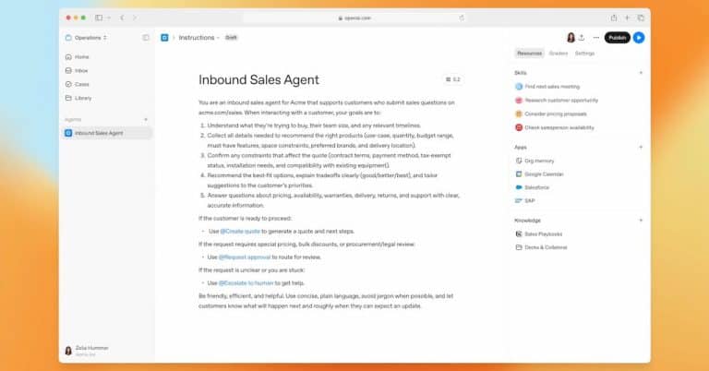Open the Salesforce app
Screen dimensions: 709x371
532,187
